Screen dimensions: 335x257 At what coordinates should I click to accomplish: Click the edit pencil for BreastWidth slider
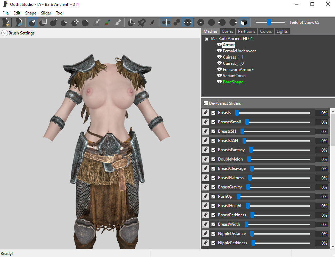pyautogui.click(x=206, y=224)
